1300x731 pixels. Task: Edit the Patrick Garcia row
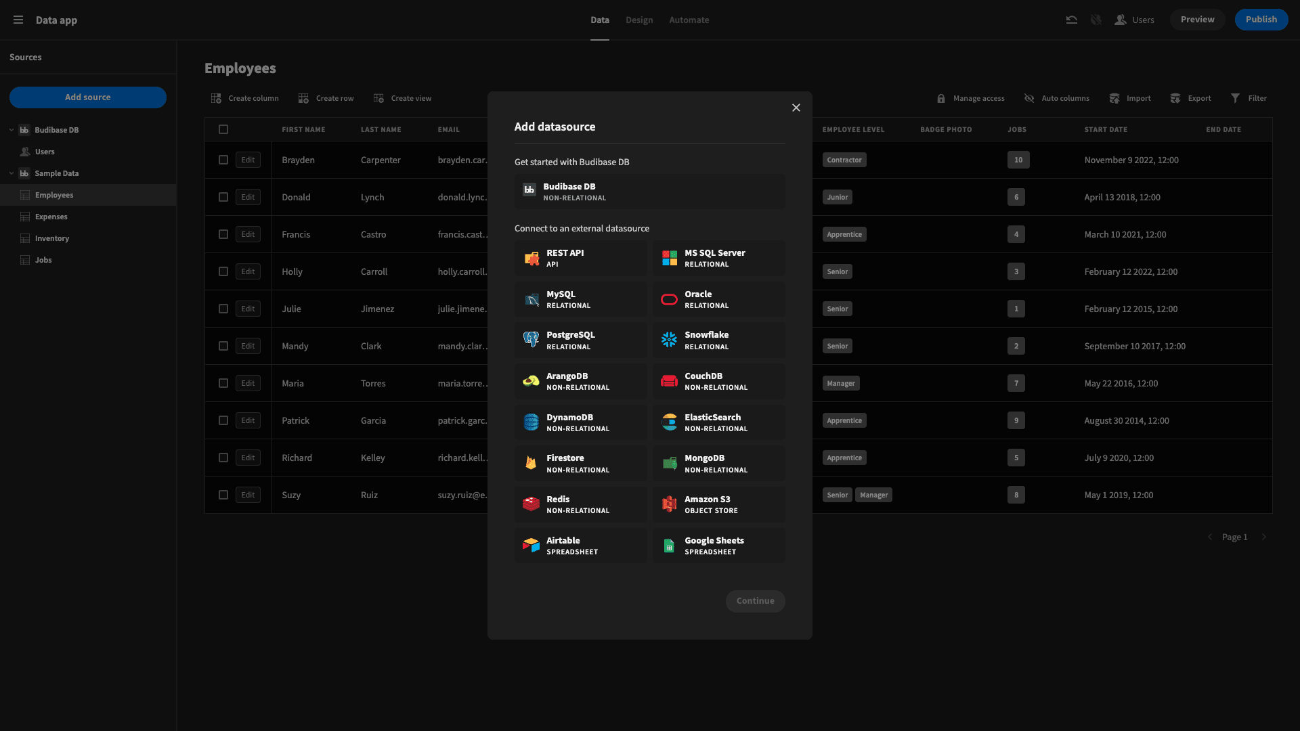(248, 420)
